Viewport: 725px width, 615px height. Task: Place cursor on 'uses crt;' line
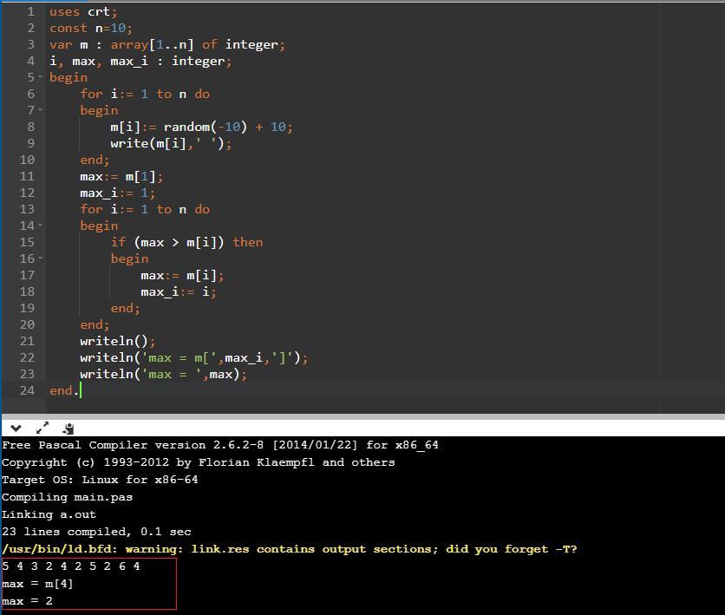pos(83,11)
